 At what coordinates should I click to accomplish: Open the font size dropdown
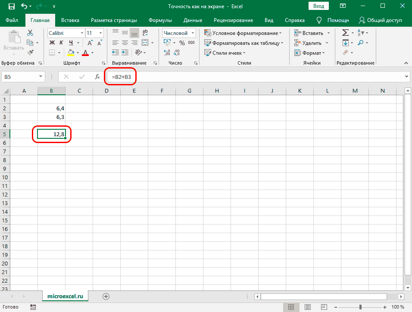point(94,33)
